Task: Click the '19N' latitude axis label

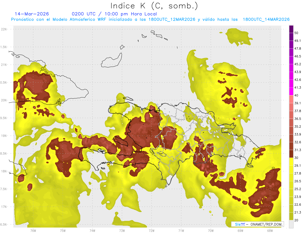Action: [4, 136]
